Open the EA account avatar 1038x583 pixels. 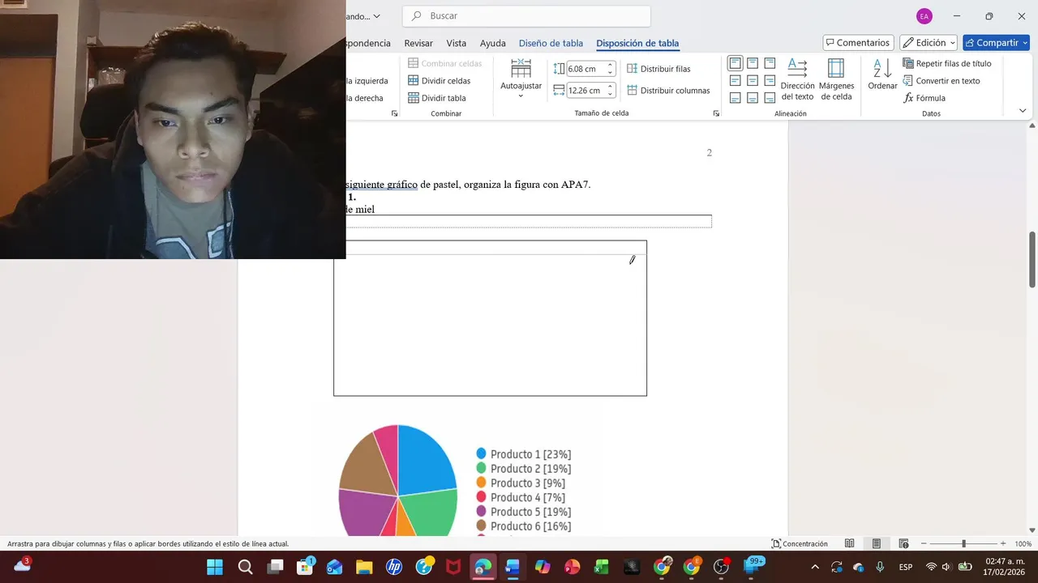[x=924, y=16]
